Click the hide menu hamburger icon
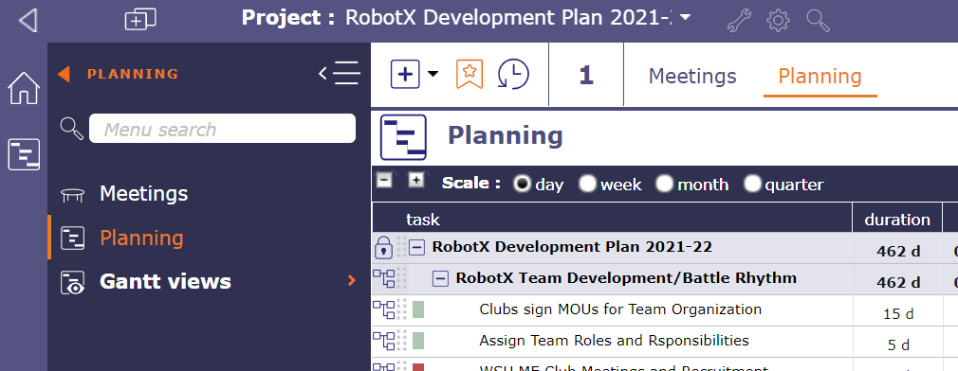Screen dimensions: 958x371 (x=340, y=74)
